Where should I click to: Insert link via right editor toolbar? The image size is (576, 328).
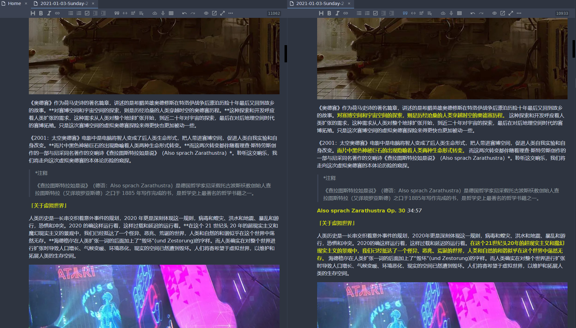346,13
